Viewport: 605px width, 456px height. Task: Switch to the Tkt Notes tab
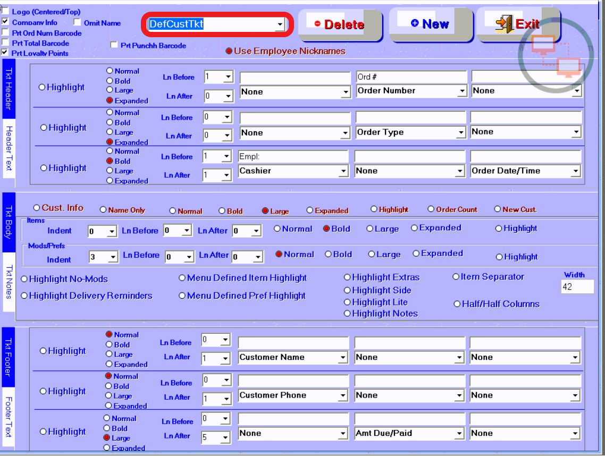click(9, 282)
